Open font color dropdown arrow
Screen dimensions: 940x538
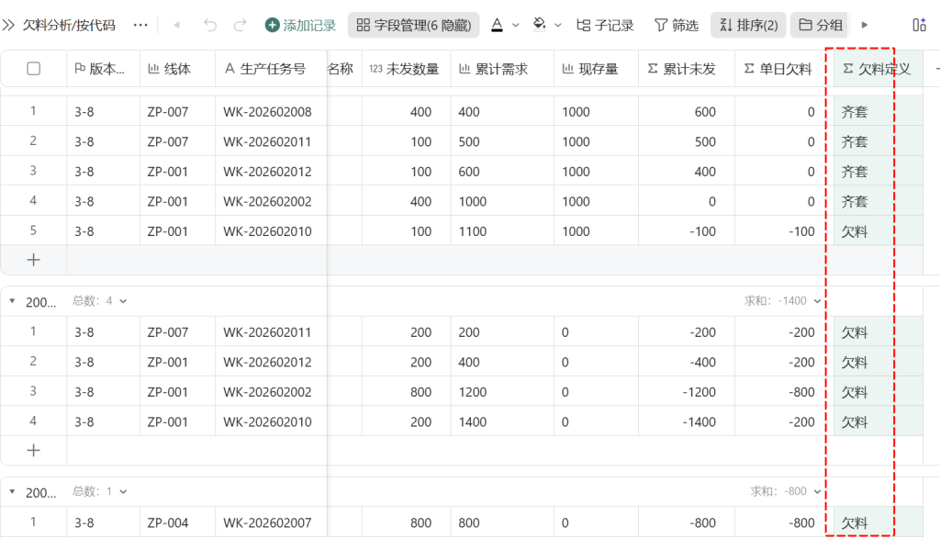pyautogui.click(x=516, y=25)
